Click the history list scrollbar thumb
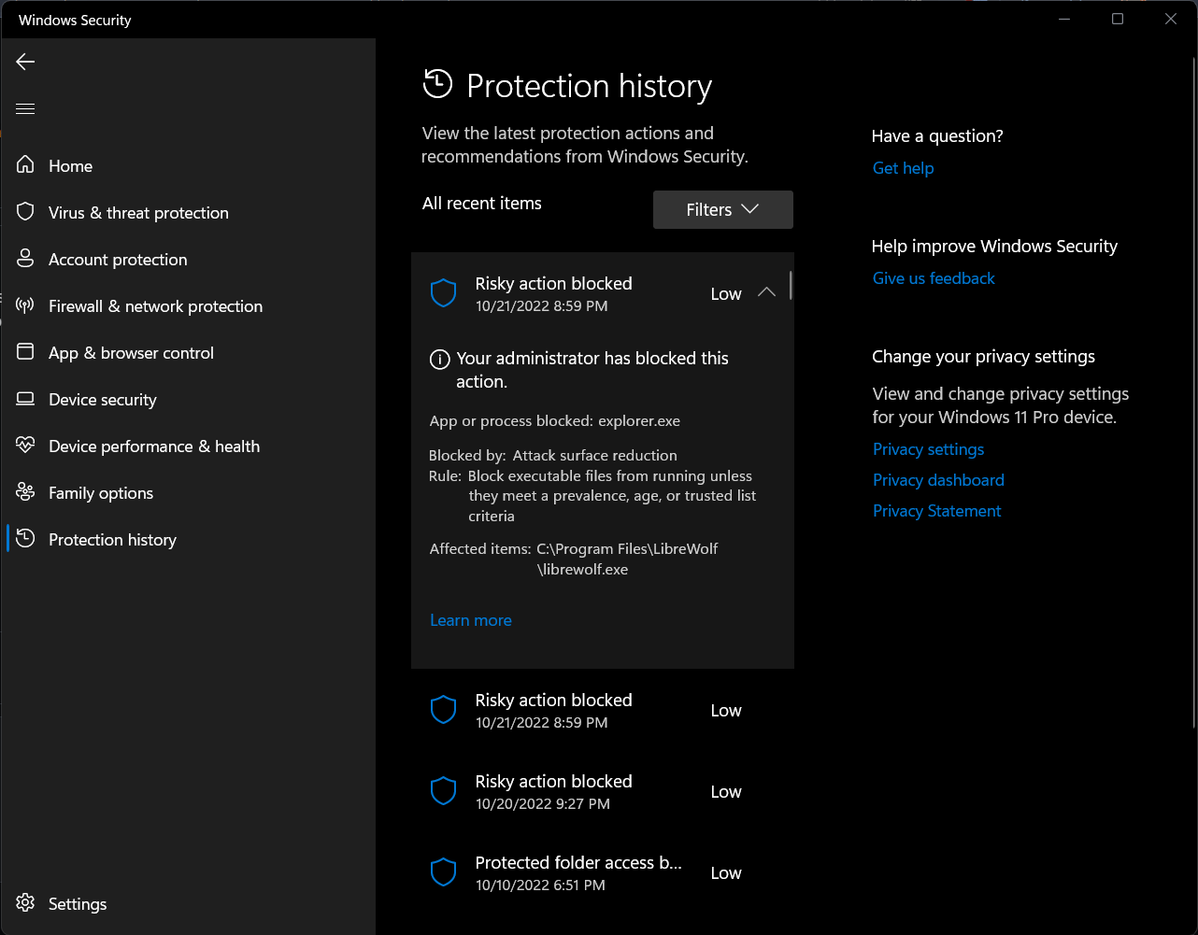Screen dimensions: 1198x935 tap(791, 285)
